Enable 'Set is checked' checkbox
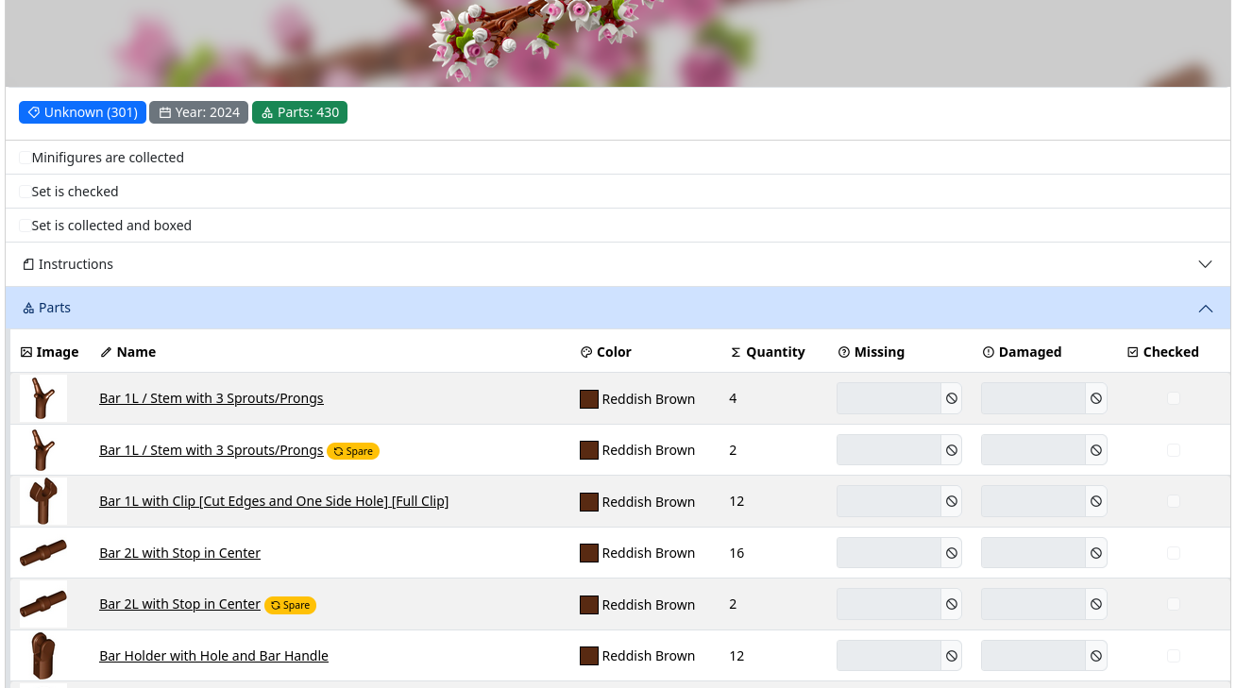Image resolution: width=1236 pixels, height=688 pixels. [25, 192]
